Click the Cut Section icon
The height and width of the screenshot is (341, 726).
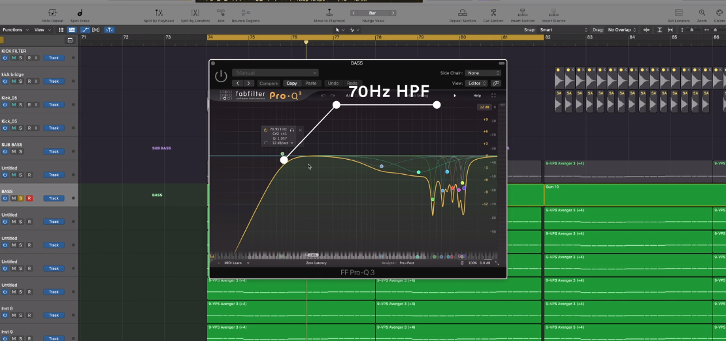click(x=493, y=13)
